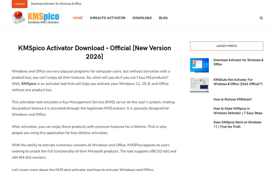
Task: Click the KMSpico red button logo
Action: coord(18,18)
